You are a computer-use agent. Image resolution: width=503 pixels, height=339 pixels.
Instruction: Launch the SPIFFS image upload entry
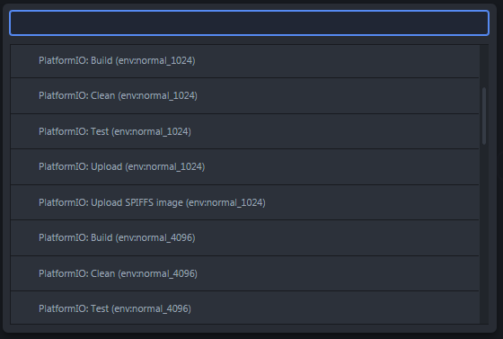[244, 202]
